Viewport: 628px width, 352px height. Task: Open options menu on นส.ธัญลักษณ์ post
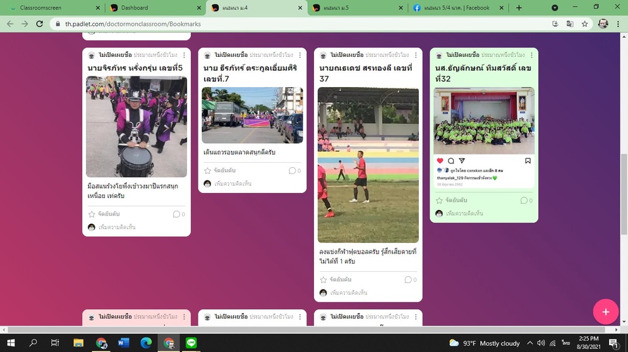[531, 55]
